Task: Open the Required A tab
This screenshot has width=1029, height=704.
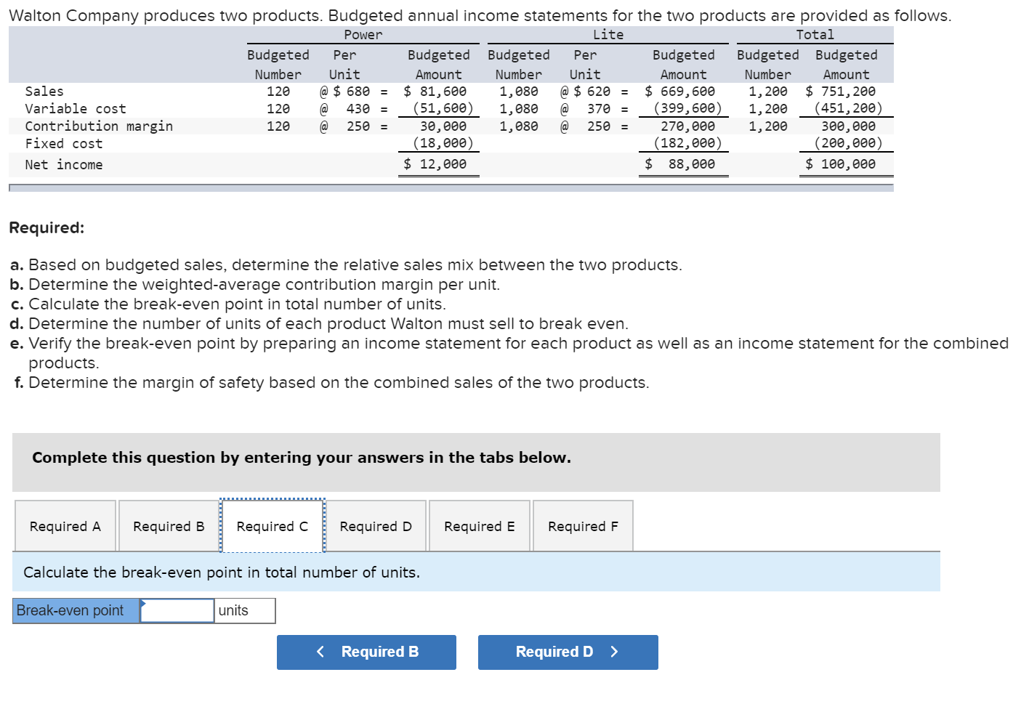Action: point(65,526)
